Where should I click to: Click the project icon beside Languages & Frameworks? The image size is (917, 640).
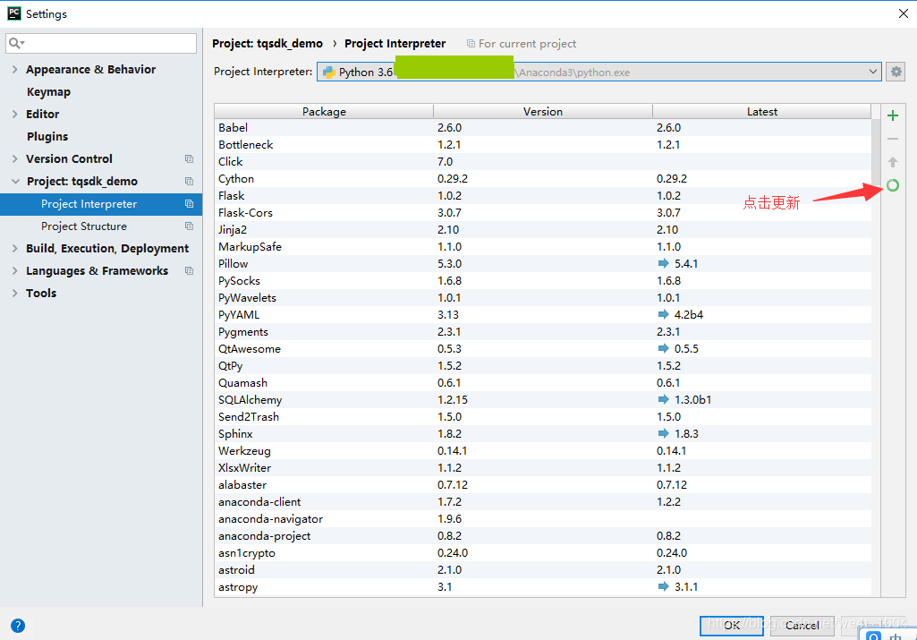(189, 271)
